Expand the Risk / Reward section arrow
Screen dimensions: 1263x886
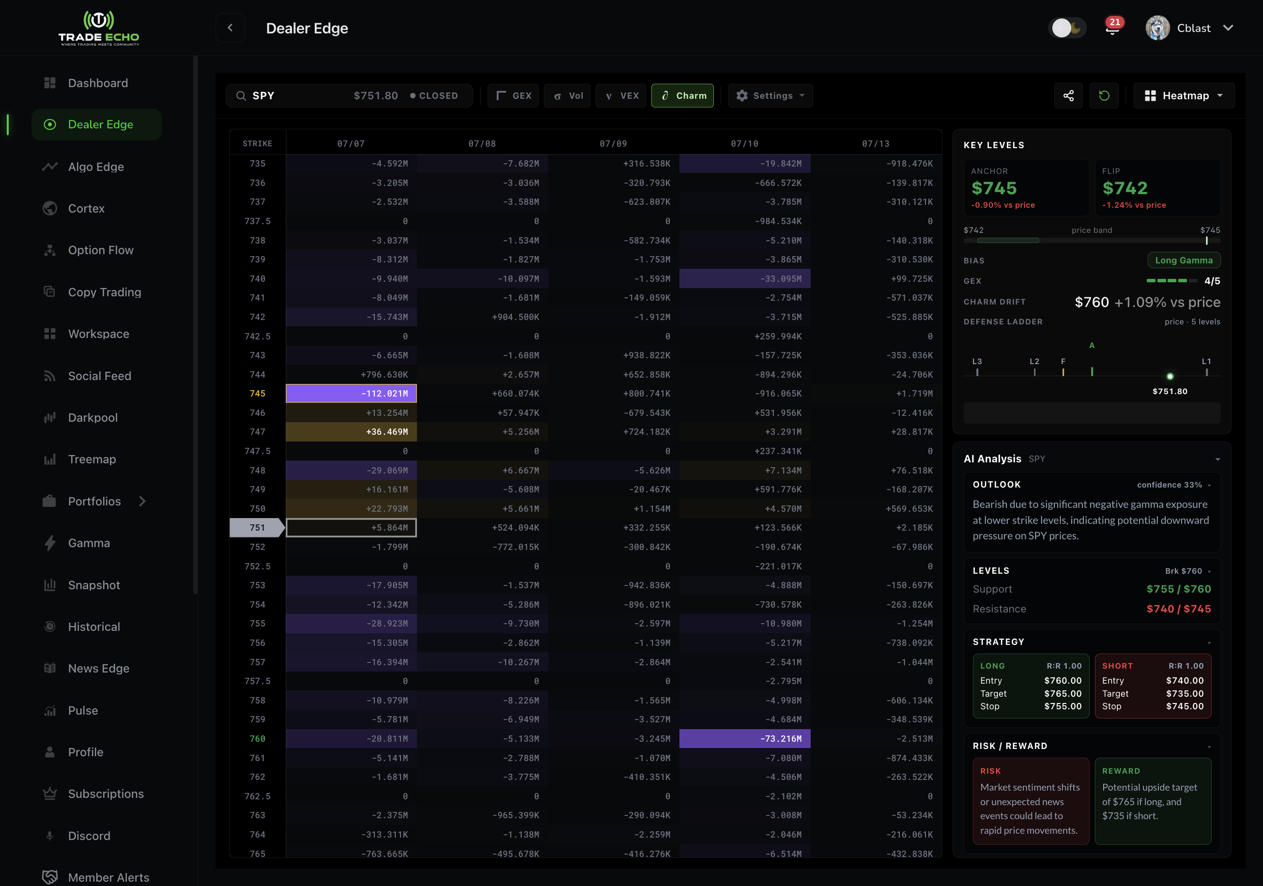pos(1209,746)
